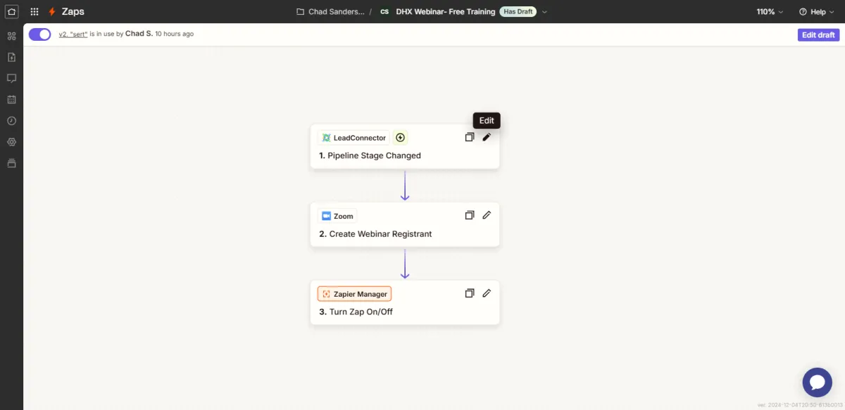Image resolution: width=845 pixels, height=410 pixels.
Task: Open the stacked versions sidebar icon
Action: (x=11, y=163)
